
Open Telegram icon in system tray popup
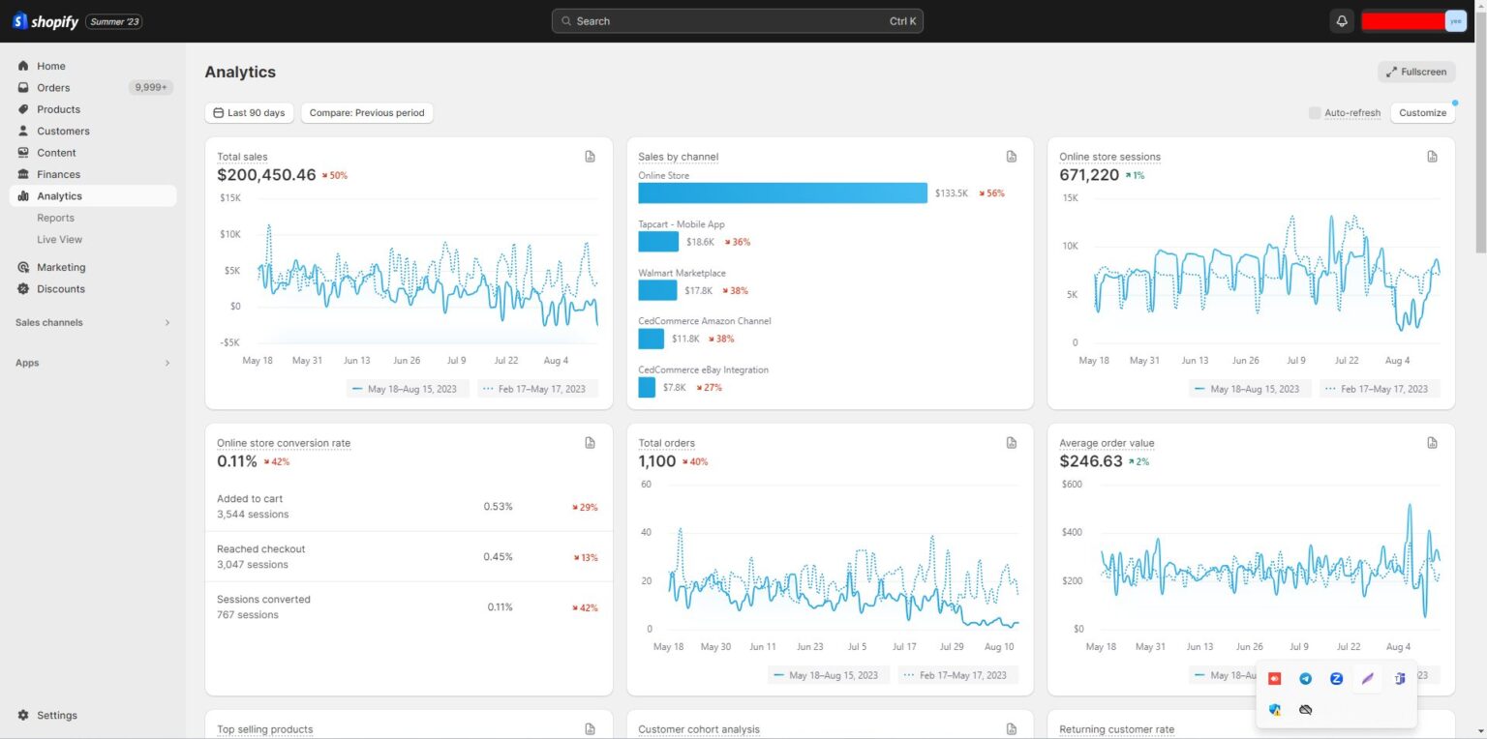[1305, 679]
